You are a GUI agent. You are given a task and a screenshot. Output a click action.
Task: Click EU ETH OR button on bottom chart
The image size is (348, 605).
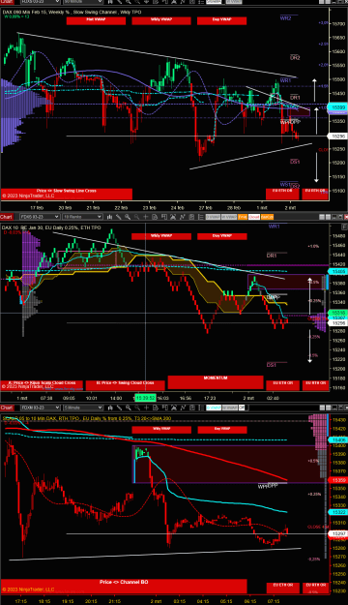click(x=282, y=588)
